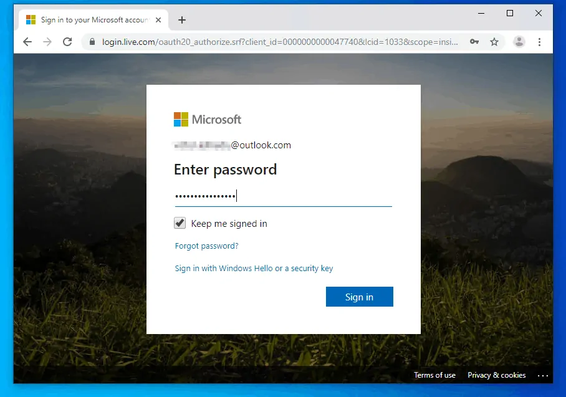
Task: Go back to the previous page
Action: pos(27,42)
